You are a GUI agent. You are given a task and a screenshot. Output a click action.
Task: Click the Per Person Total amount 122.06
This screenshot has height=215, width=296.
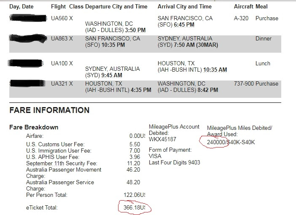click(135, 195)
